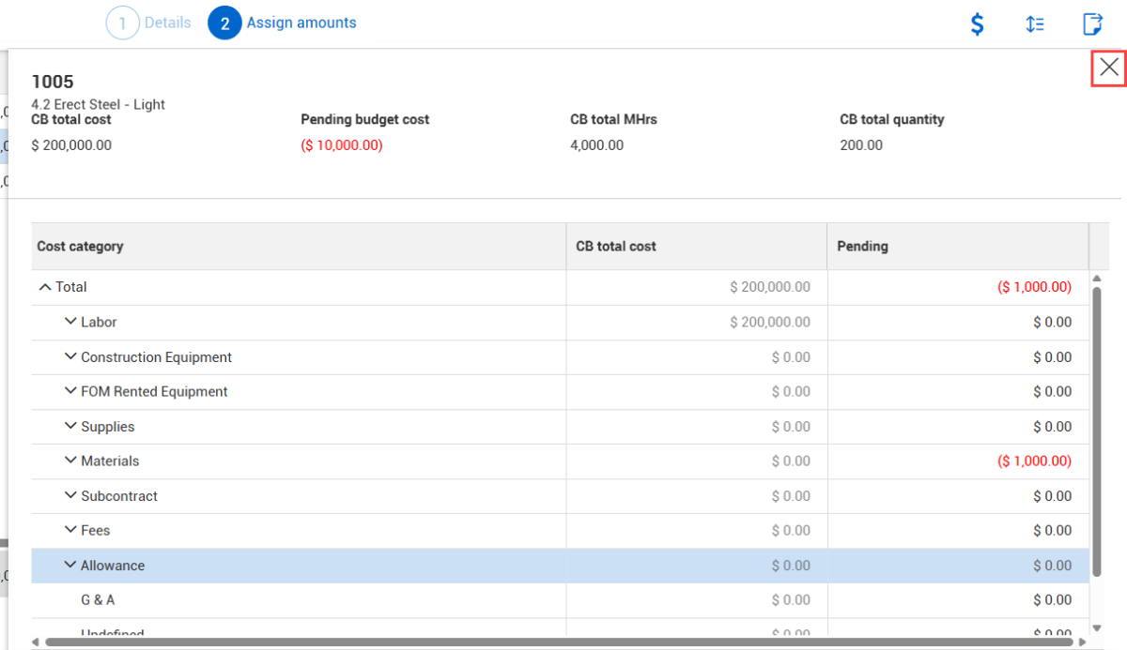Toggle the Allowance row chevron
This screenshot has width=1127, height=650.
tap(70, 565)
